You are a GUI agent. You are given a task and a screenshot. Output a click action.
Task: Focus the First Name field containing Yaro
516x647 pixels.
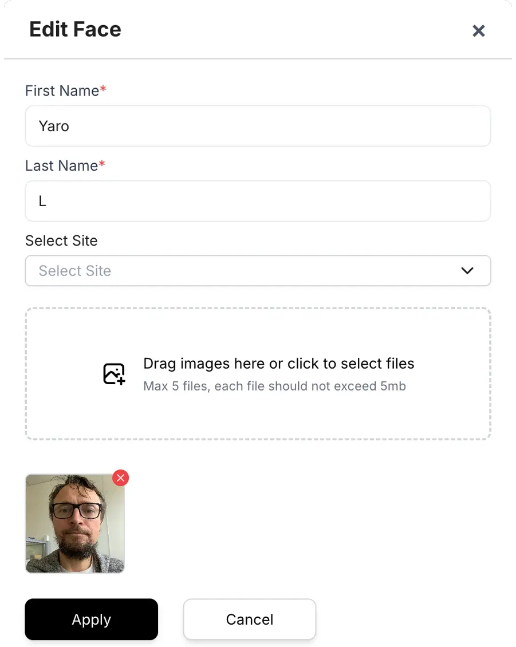[258, 126]
